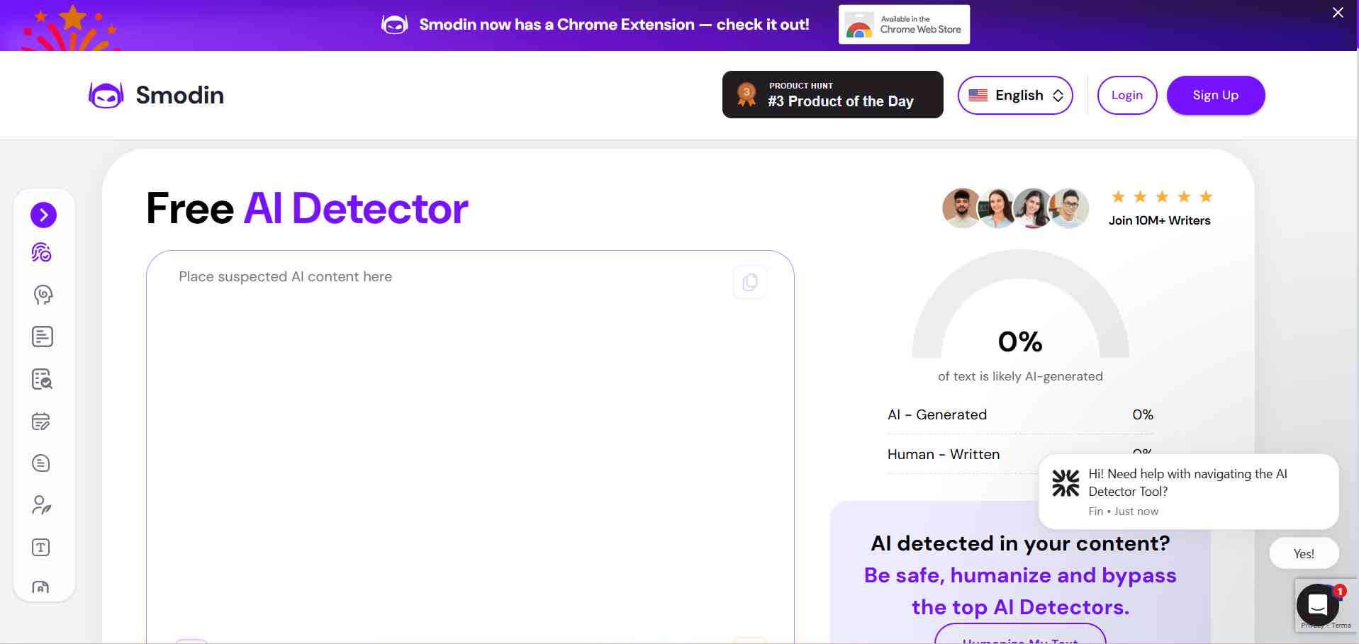Screen dimensions: 1359x644
Task: Dismiss the Chrome Extension banner
Action: click(1338, 13)
